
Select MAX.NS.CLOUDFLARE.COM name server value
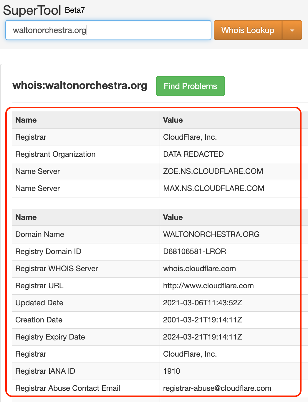pos(213,188)
